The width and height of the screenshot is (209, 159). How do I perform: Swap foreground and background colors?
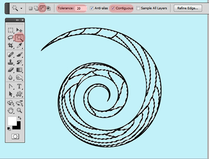coord(20,118)
